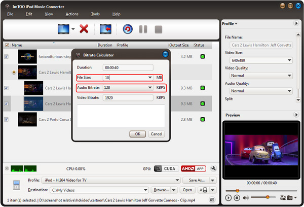304x207 pixels.
Task: Open the log icon in status bar
Action: pyautogui.click(x=212, y=199)
